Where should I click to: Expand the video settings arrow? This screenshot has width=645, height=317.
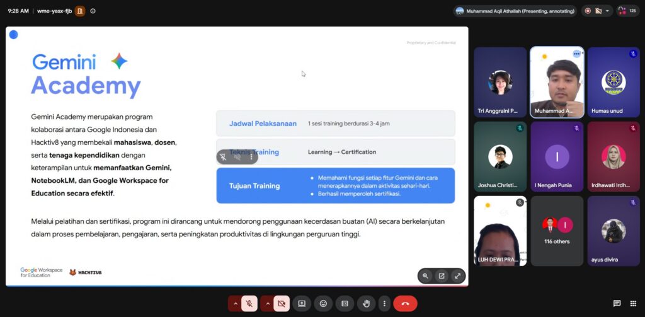tap(267, 304)
